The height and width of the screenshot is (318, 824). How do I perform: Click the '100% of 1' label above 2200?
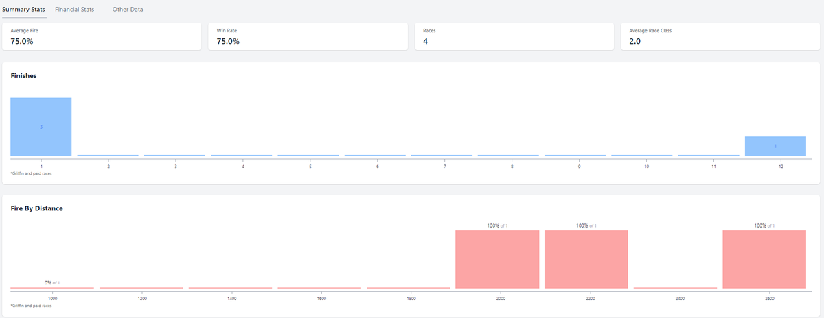click(586, 225)
